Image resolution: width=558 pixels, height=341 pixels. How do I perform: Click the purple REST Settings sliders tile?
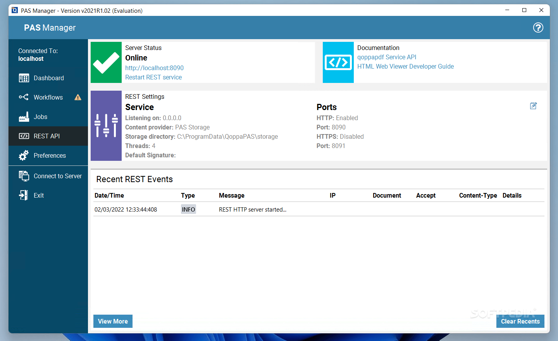[106, 126]
